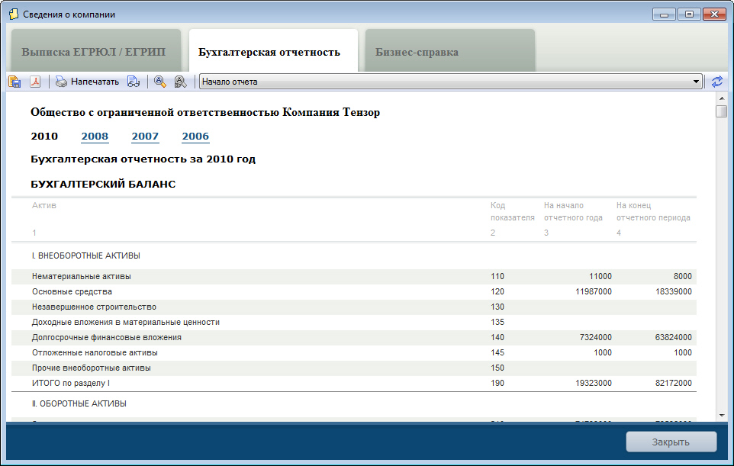Click the Код показателя column header

513,211
